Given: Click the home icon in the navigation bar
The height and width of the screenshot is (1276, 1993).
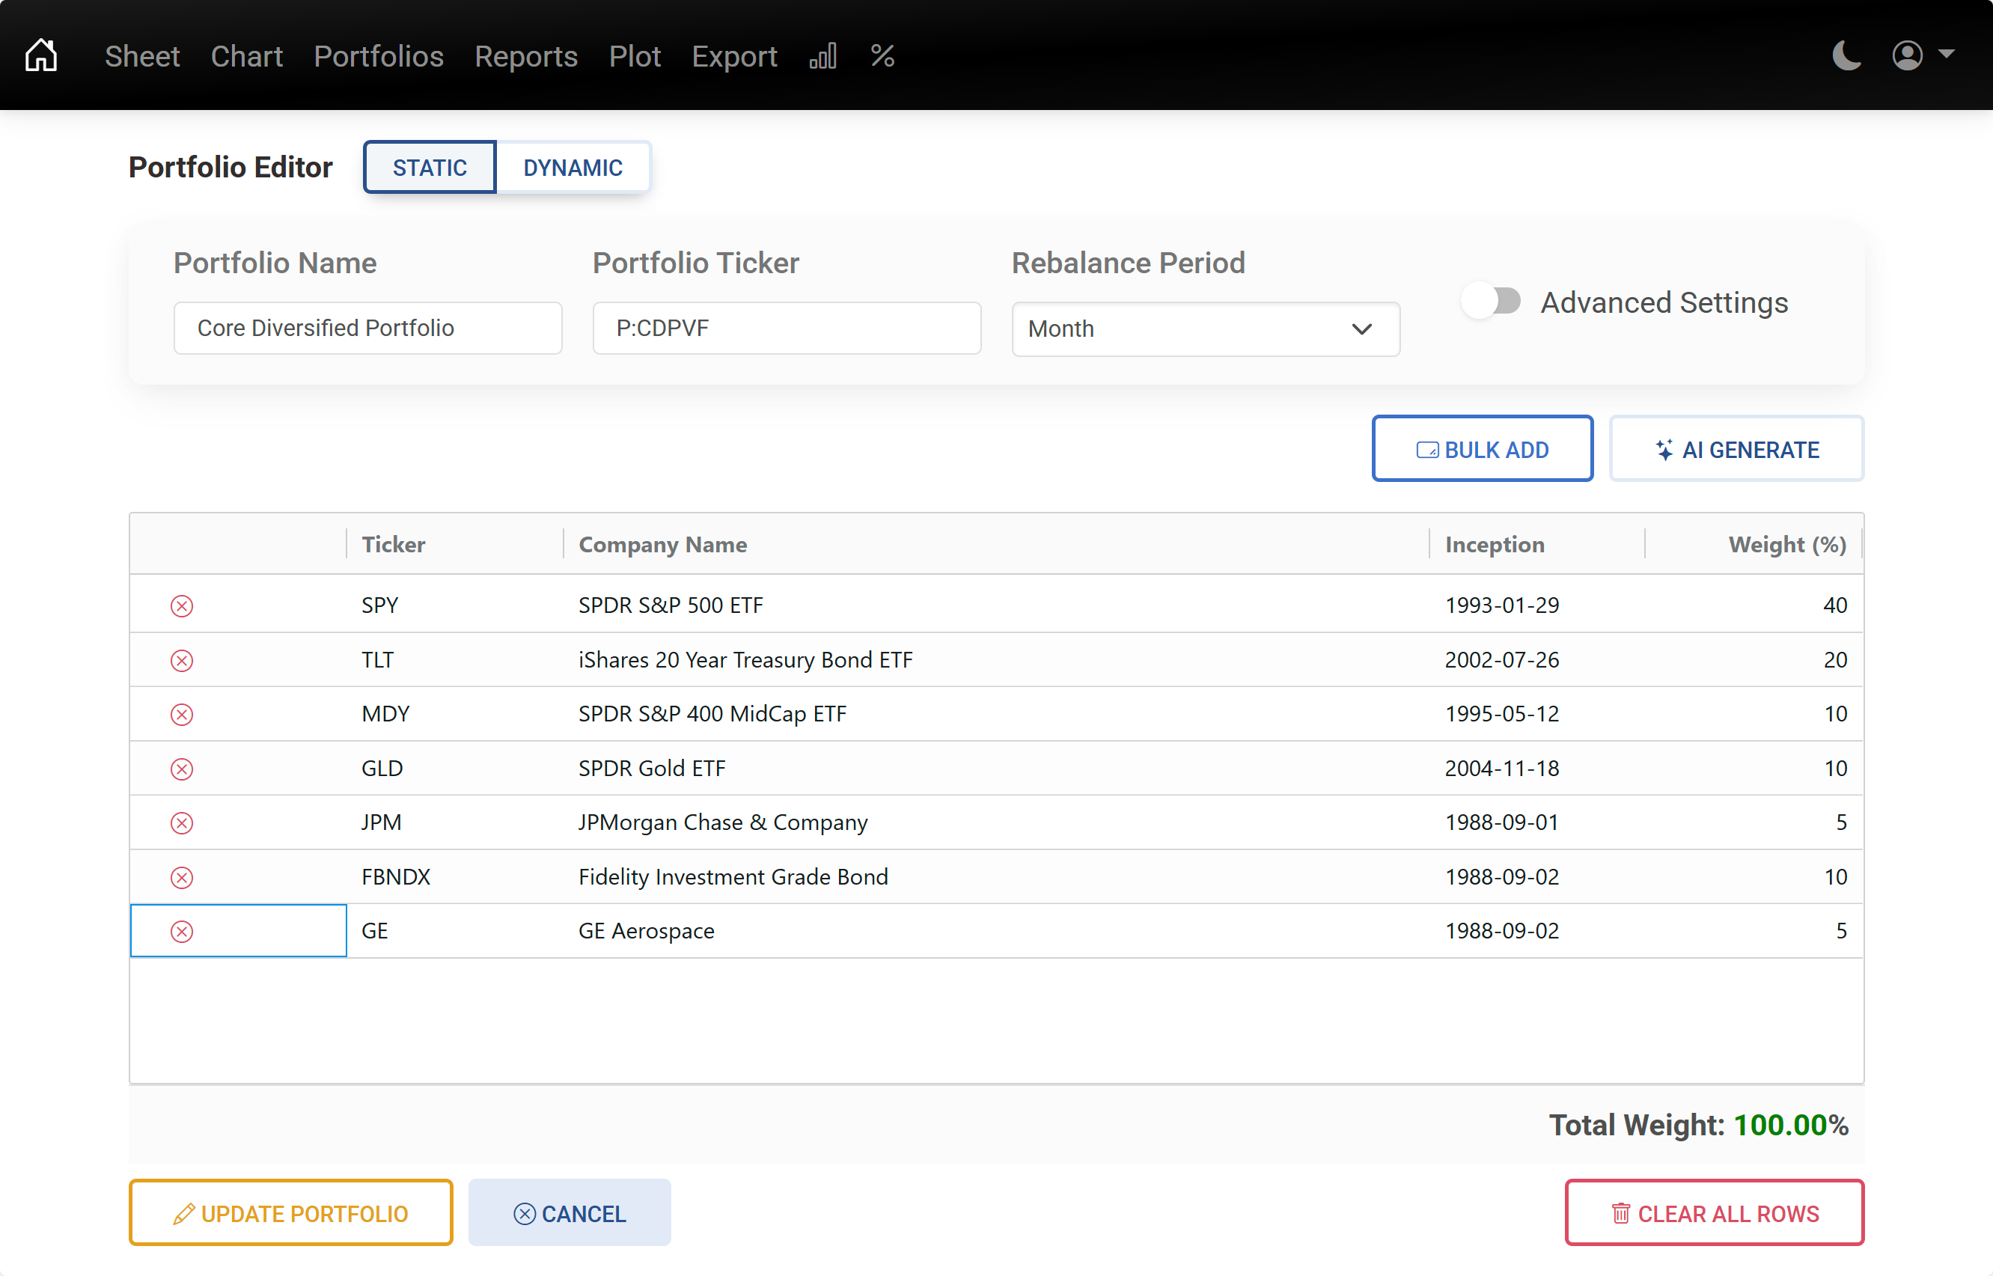Looking at the screenshot, I should tap(40, 55).
